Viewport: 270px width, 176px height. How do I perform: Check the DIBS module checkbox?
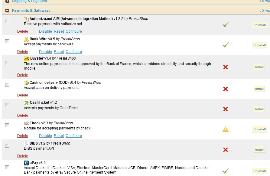[x=7, y=146]
